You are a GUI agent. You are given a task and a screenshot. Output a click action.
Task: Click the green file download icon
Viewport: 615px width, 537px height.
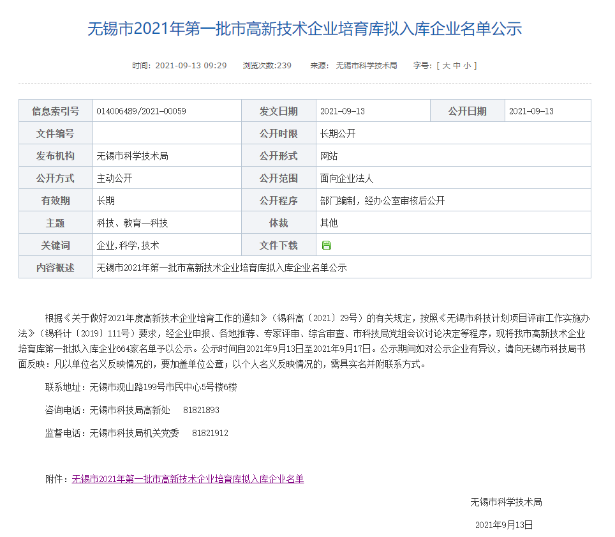pyautogui.click(x=327, y=245)
